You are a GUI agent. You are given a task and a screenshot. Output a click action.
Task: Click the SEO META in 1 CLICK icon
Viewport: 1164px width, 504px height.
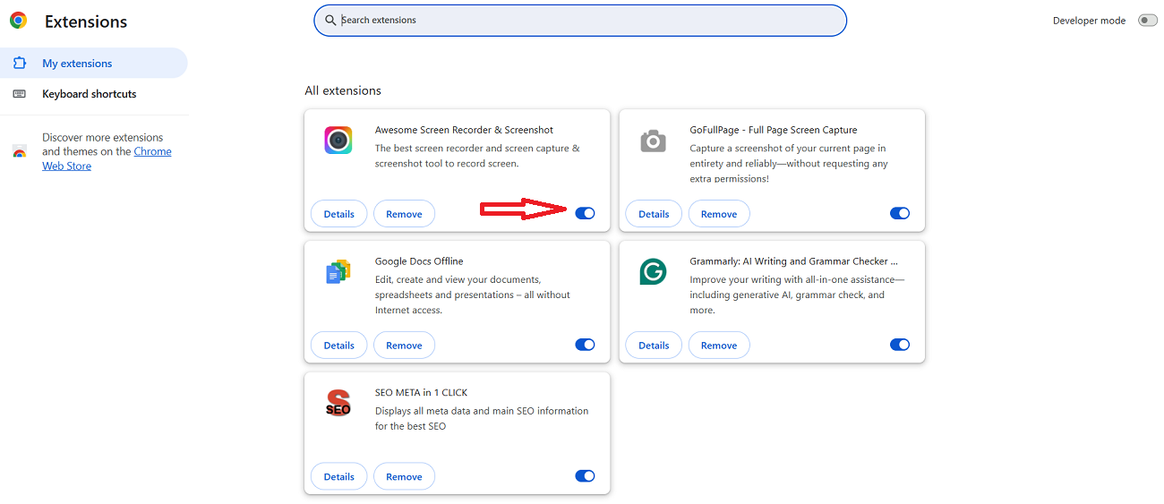[x=338, y=403]
